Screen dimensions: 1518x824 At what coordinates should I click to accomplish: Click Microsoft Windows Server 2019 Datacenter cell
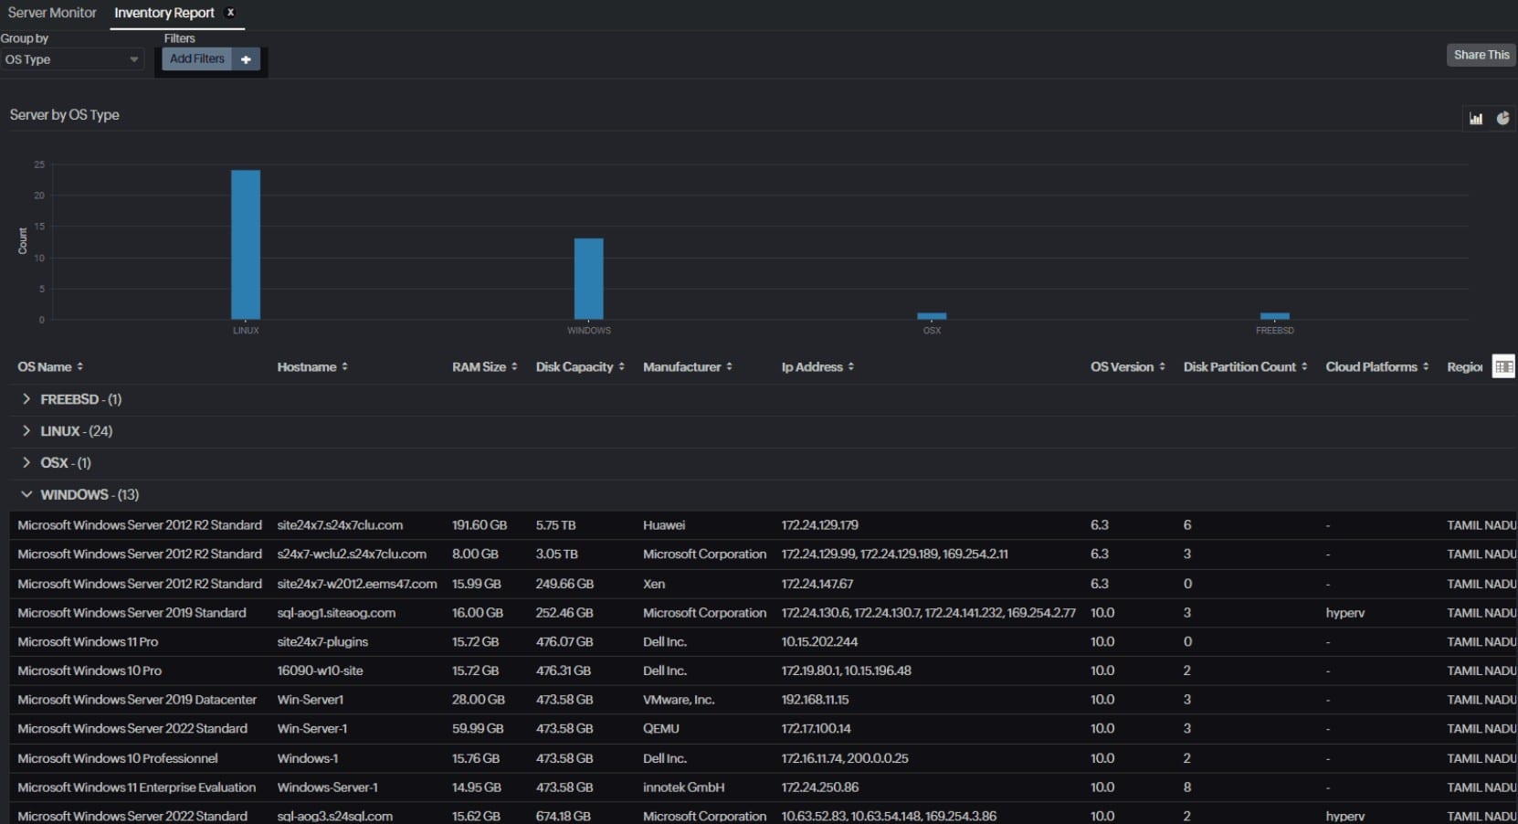point(137,700)
